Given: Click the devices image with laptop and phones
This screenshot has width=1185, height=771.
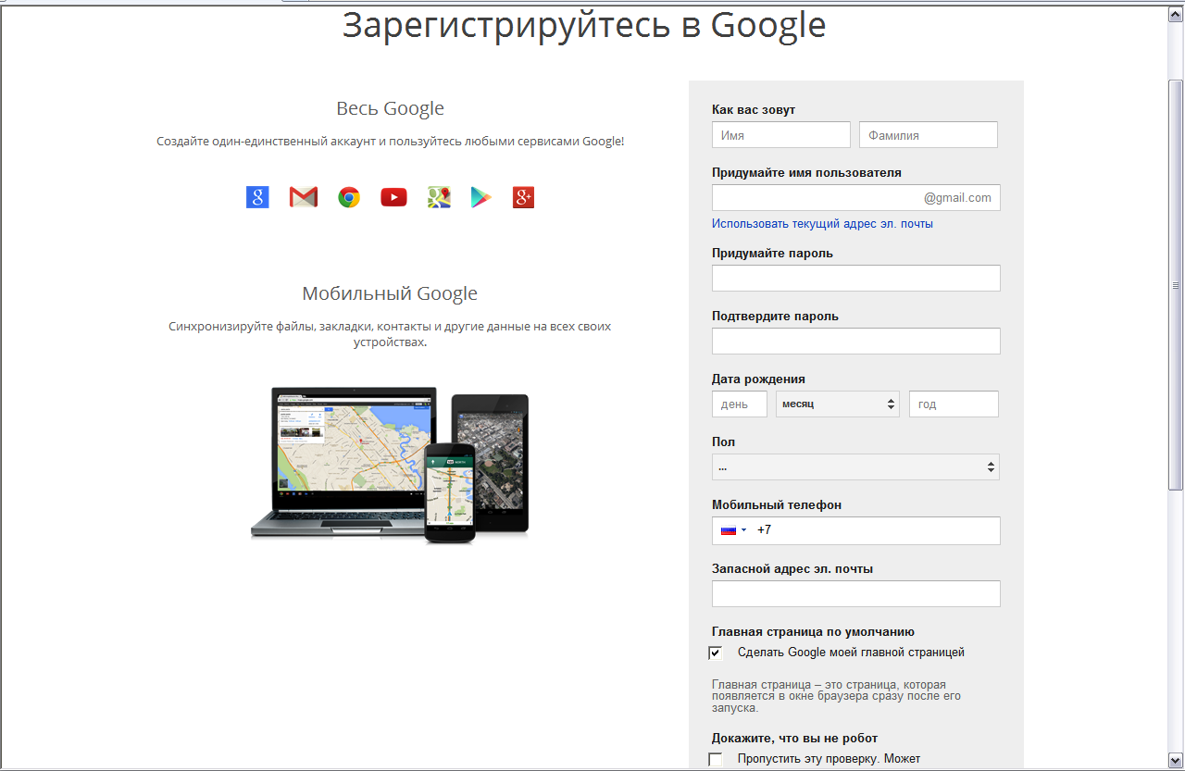Looking at the screenshot, I should tap(390, 465).
